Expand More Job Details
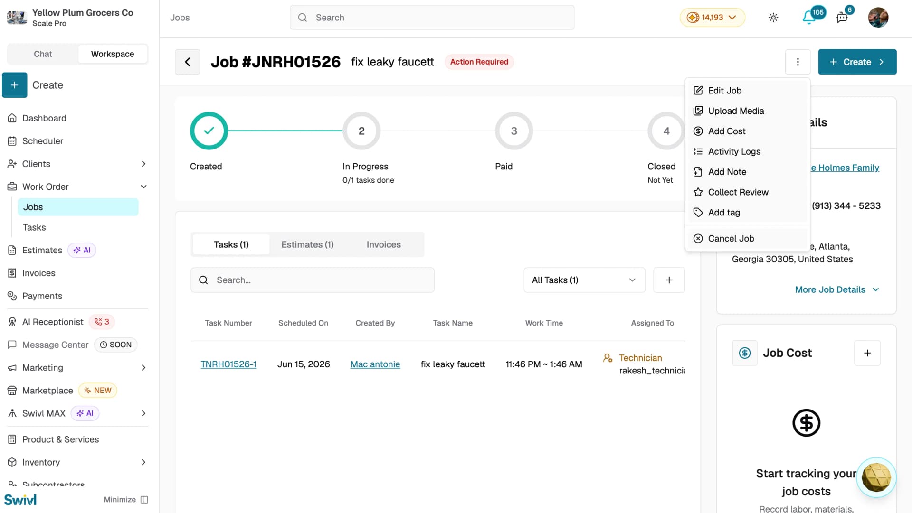Screen dimensions: 912x513 (837, 289)
